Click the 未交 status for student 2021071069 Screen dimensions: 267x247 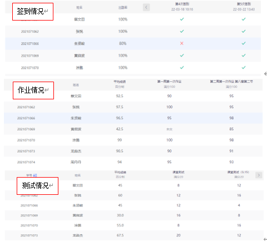(169, 129)
